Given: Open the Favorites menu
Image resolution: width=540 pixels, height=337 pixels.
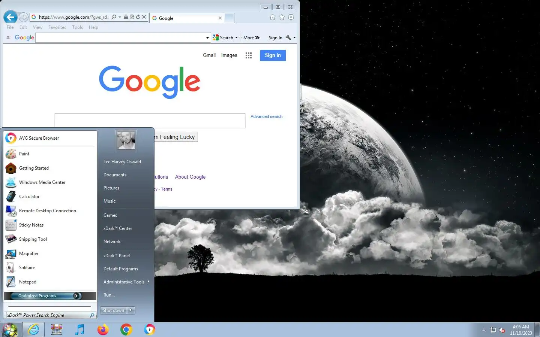Looking at the screenshot, I should coord(57,27).
